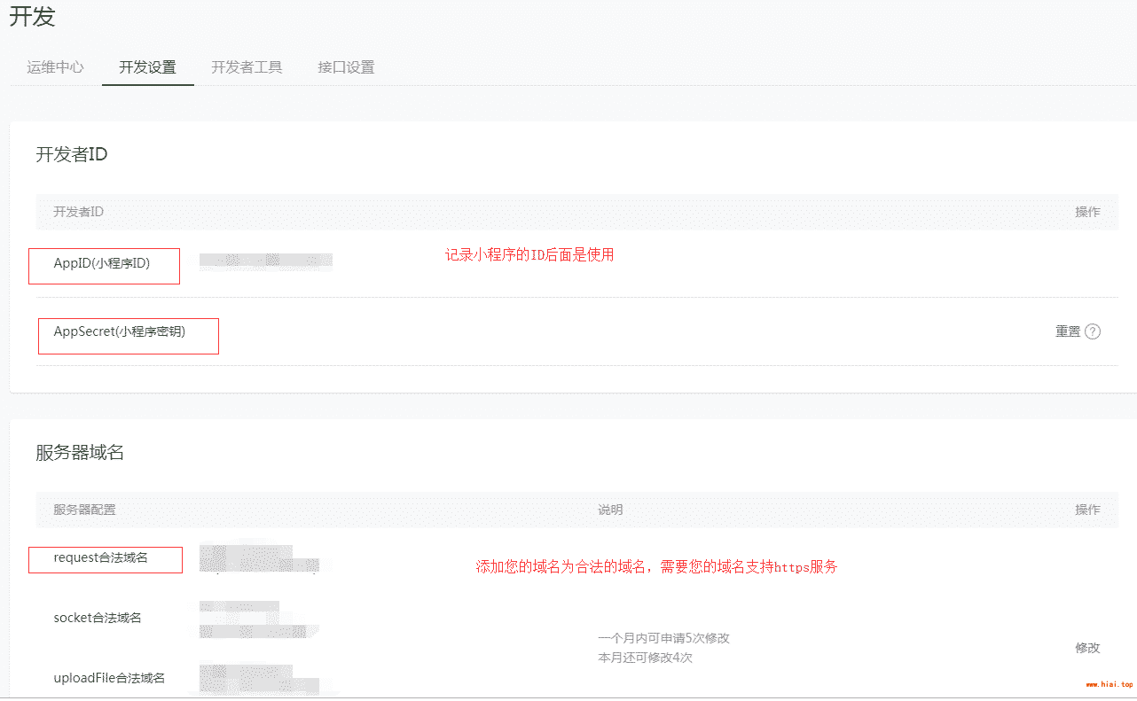This screenshot has height=701, width=1137.
Task: Click the blurred AppID value
Action: point(265,260)
